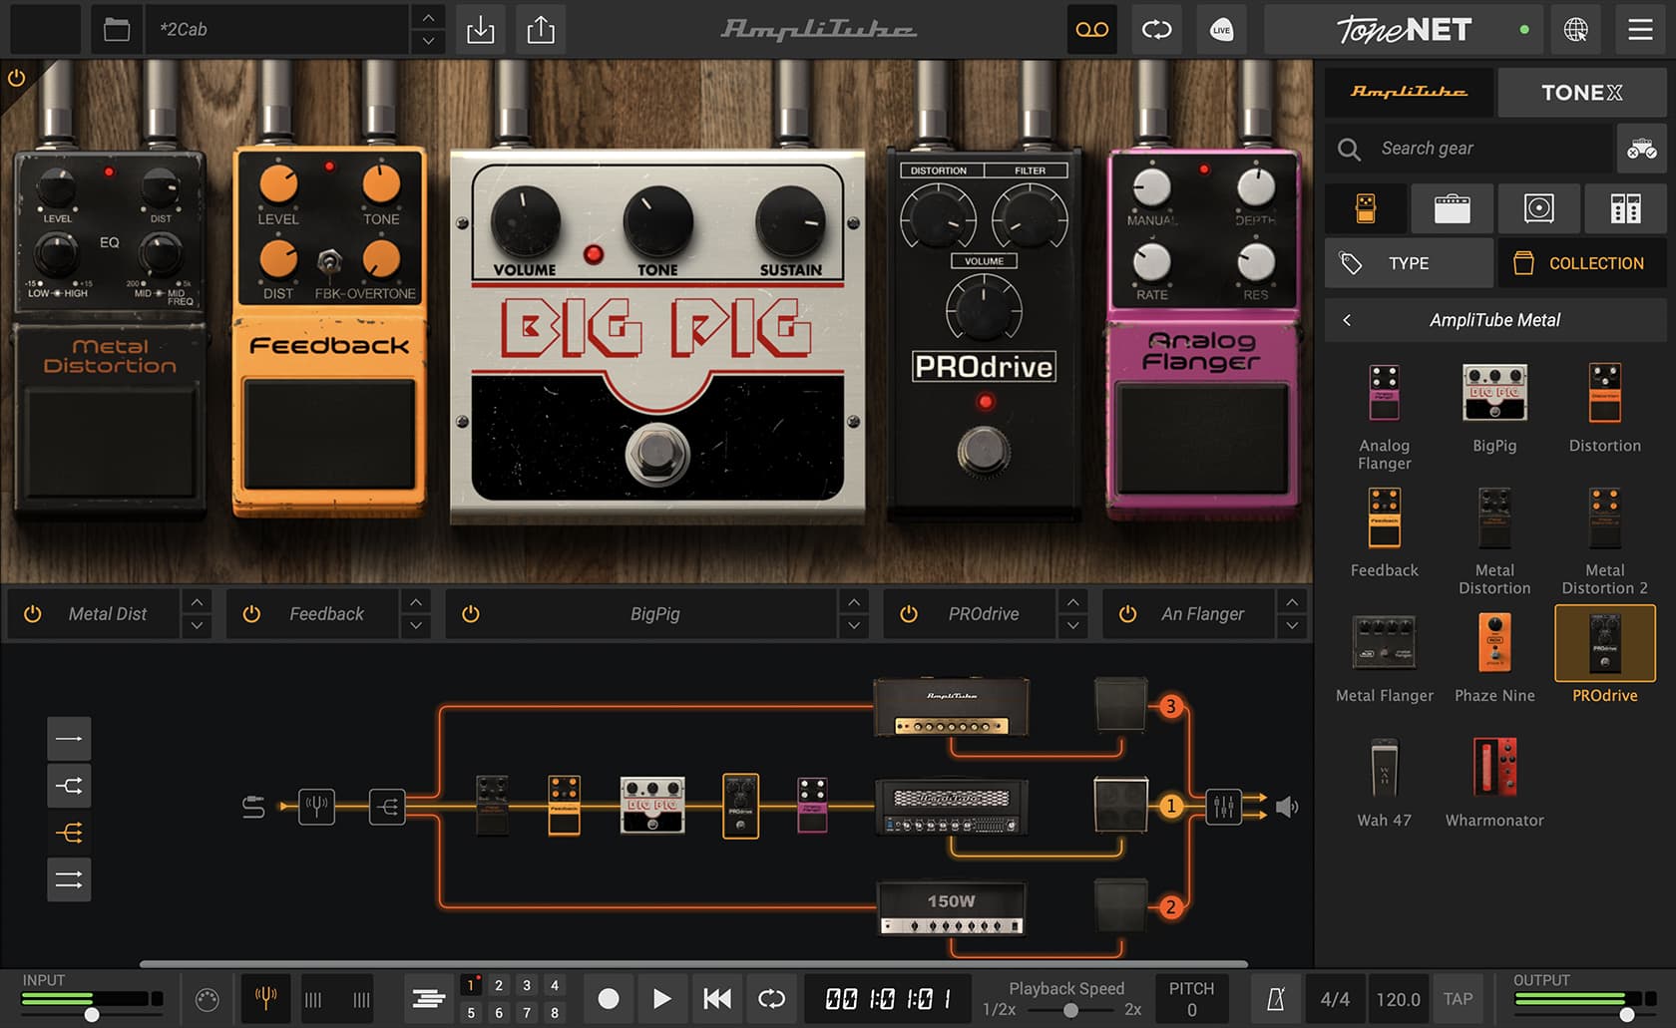Screen dimensions: 1676x1028
Task: Select the stomp pedal gear category icon
Action: [1366, 208]
